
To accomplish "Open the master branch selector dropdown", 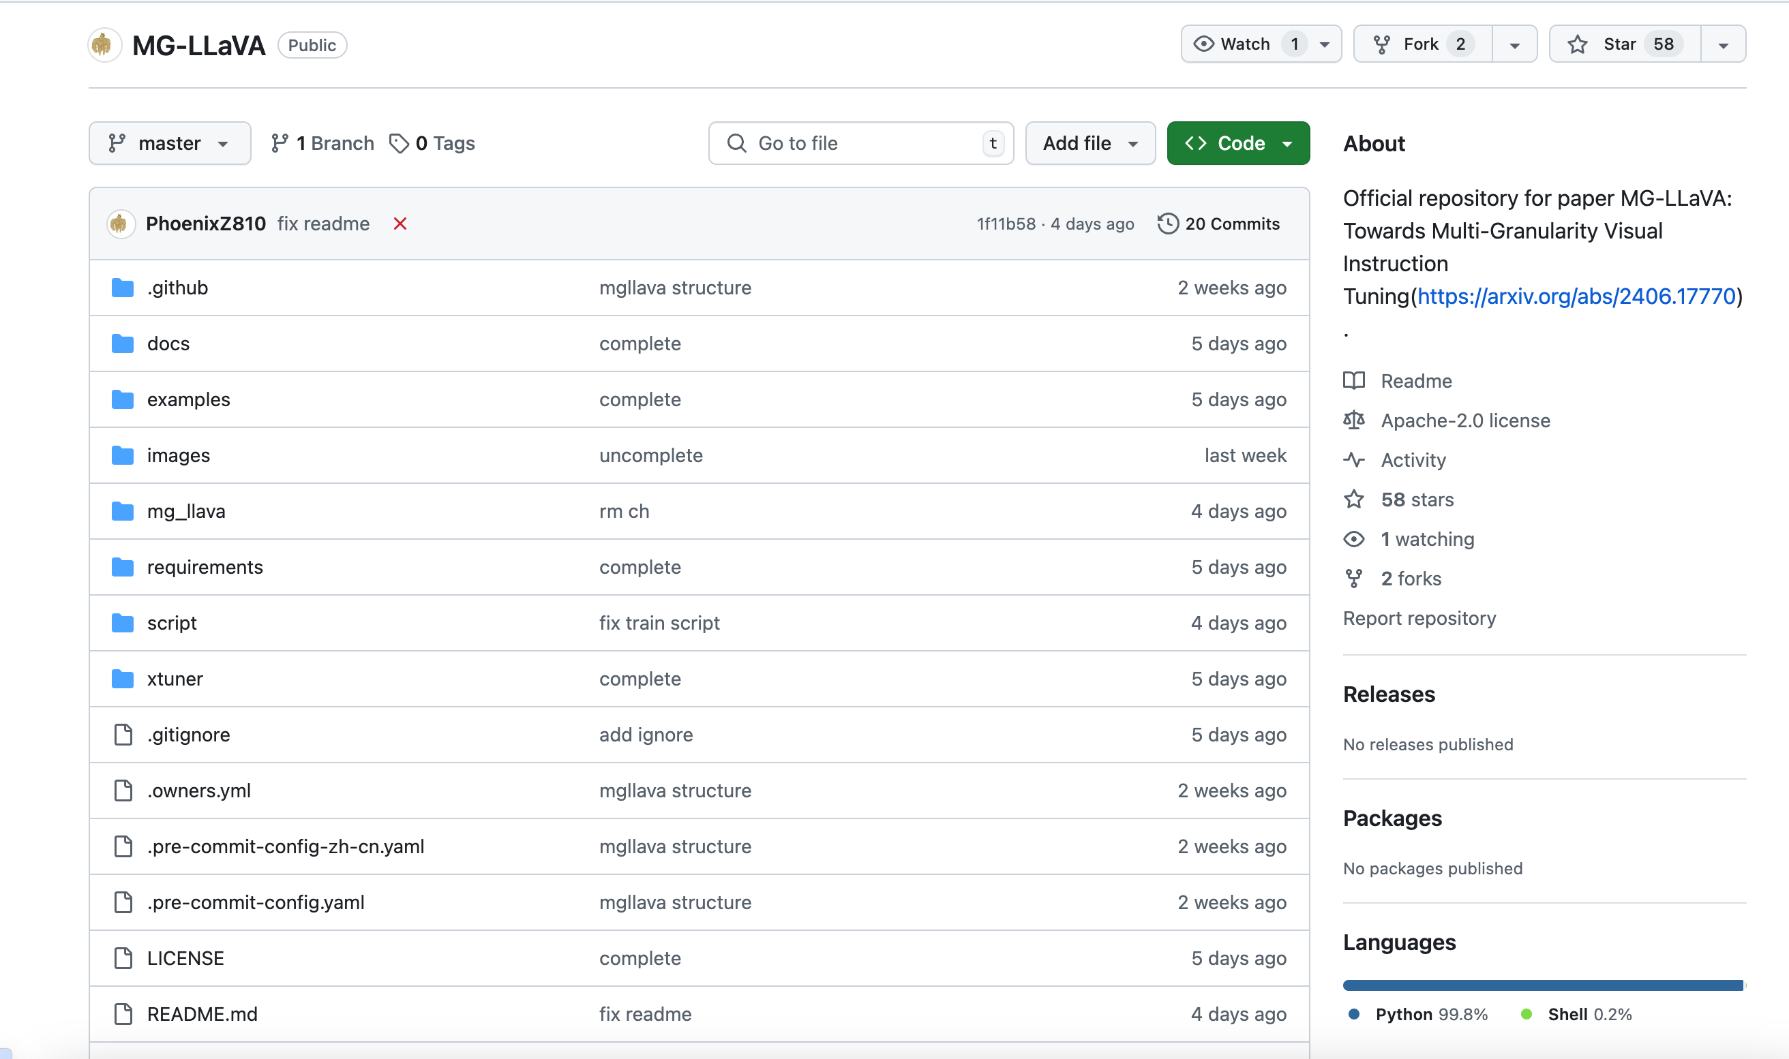I will 169,143.
